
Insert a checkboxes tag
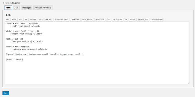pos(75,19)
